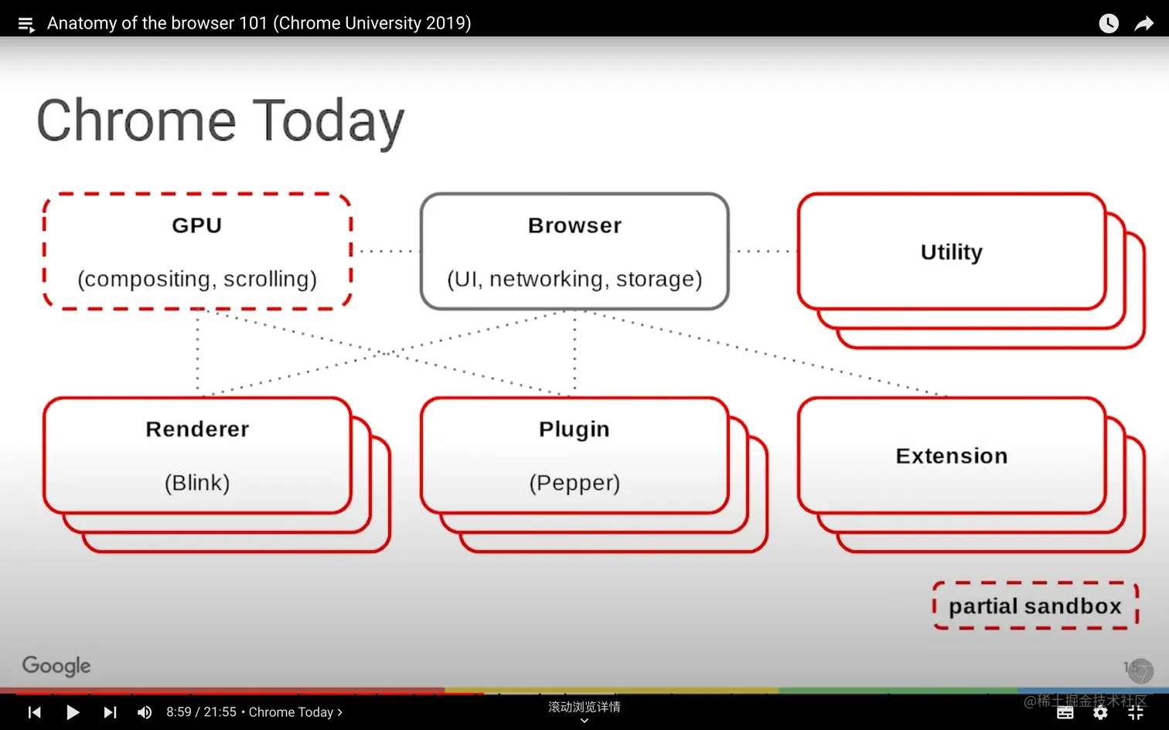Click the 8:59 / 21:55 time display
This screenshot has height=730, width=1169.
click(201, 712)
